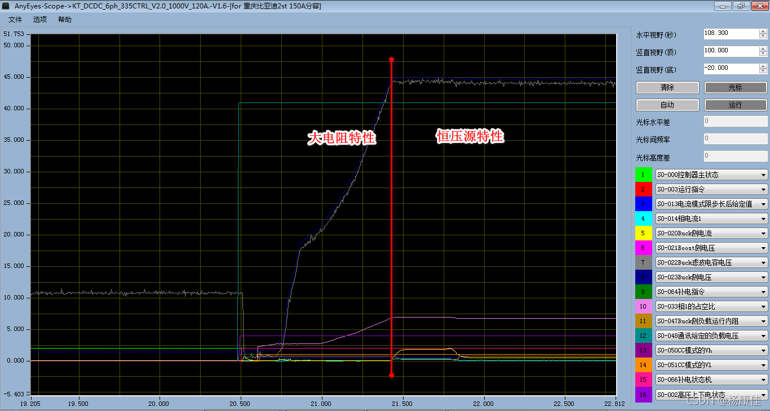This screenshot has width=770, height=411.
Task: Increase the 竖直视野(底) value with up arrow
Action: (x=763, y=66)
